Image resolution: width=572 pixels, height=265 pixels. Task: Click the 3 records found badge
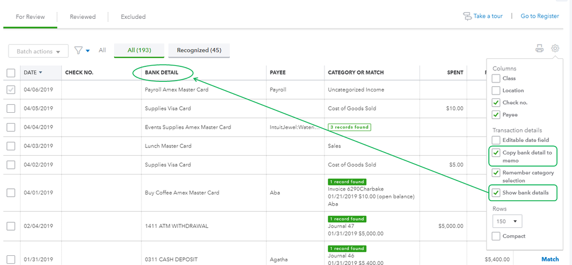(350, 126)
